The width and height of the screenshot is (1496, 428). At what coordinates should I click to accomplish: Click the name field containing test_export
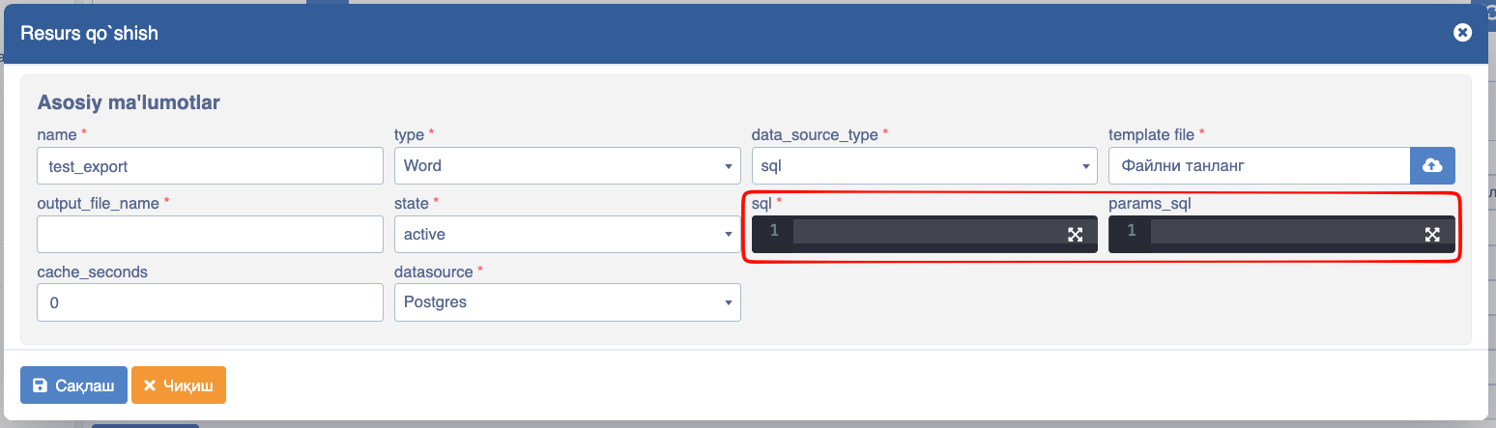click(210, 165)
